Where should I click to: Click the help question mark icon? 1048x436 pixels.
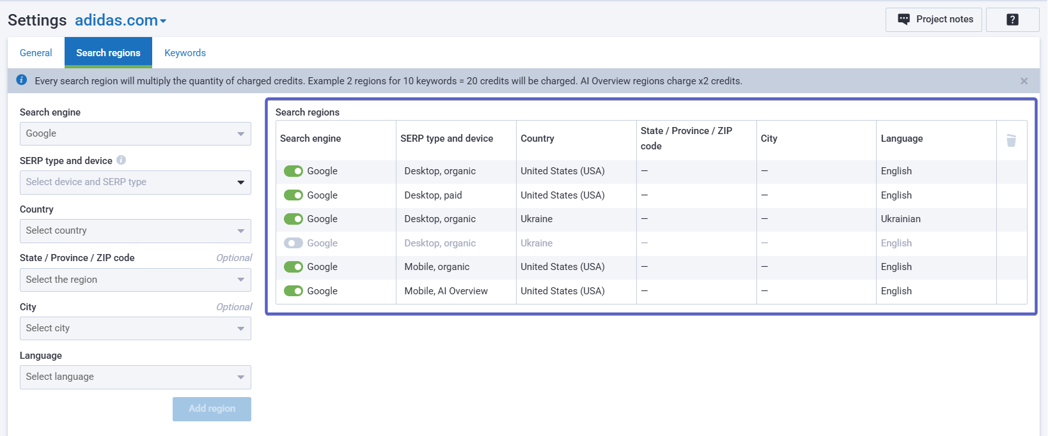point(1012,20)
